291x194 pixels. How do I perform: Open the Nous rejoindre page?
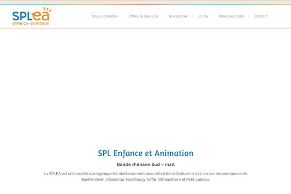[231, 16]
